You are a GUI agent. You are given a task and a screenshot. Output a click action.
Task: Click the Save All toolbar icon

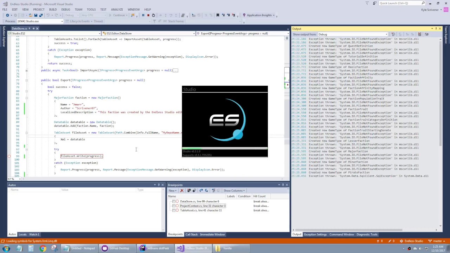point(41,15)
